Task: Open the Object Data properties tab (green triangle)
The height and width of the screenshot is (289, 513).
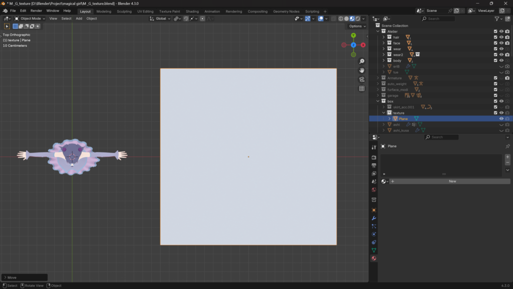Action: tap(374, 250)
